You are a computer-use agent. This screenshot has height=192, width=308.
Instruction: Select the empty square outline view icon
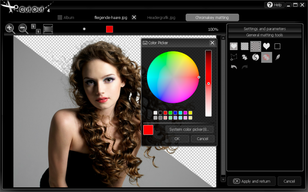click(277, 46)
